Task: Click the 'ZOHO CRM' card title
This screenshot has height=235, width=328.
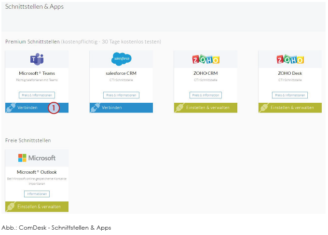Action: (x=205, y=73)
